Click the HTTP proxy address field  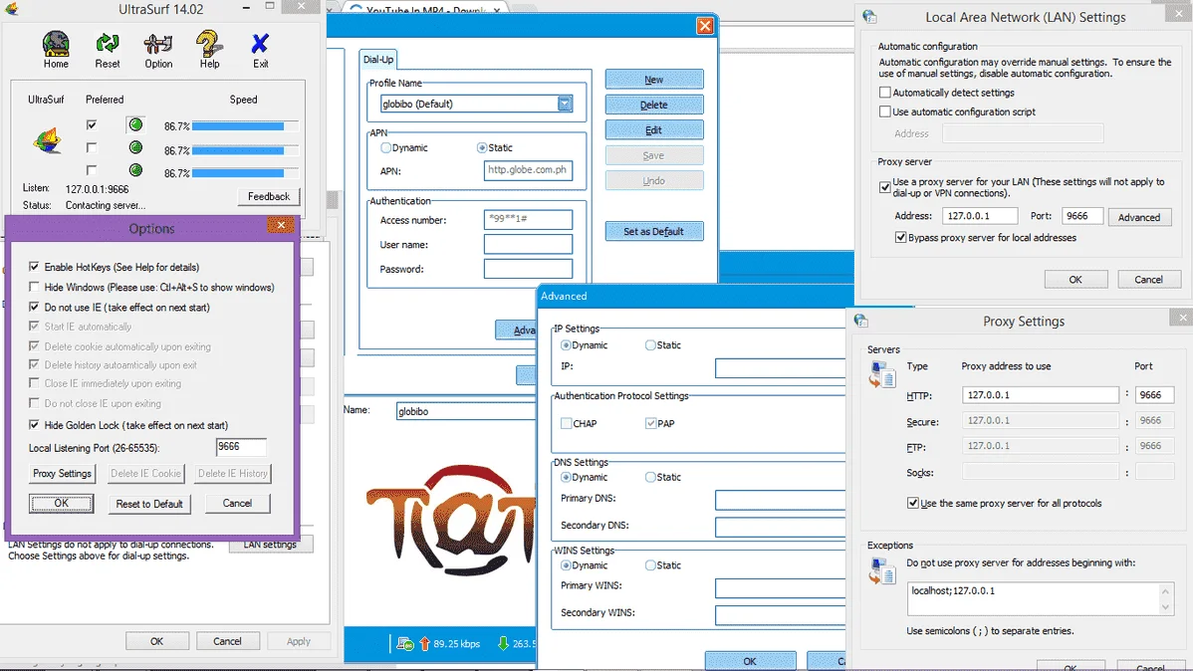point(1040,395)
